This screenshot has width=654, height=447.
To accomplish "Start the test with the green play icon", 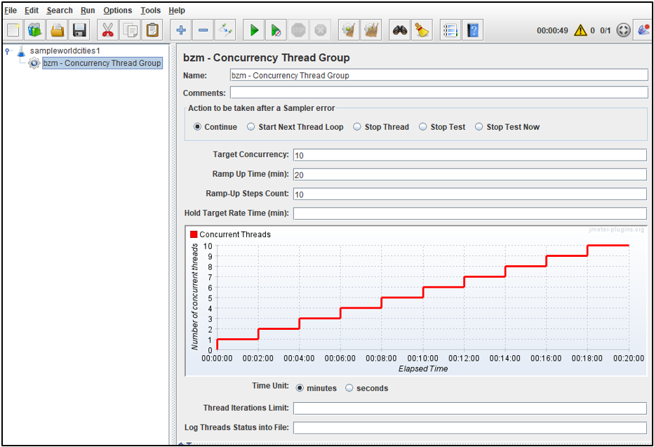I will 254,30.
